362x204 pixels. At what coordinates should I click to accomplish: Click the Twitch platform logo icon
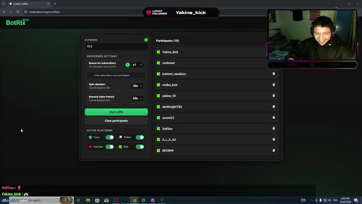pos(120,137)
